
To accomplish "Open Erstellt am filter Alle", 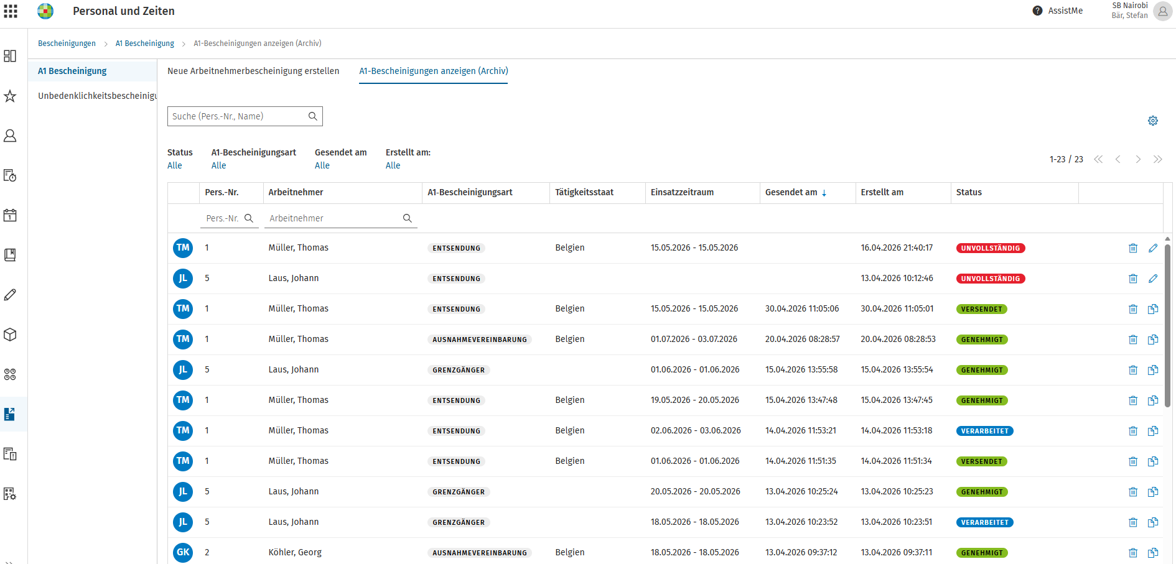I will tap(393, 165).
